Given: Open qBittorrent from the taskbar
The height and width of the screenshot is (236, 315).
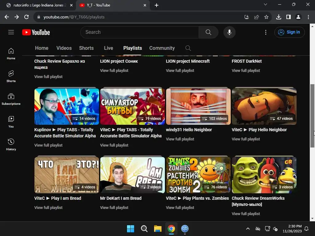Looking at the screenshot, I should pos(185,229).
